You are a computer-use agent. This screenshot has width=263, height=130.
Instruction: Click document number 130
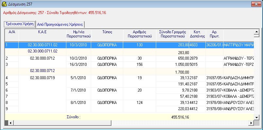(140, 45)
